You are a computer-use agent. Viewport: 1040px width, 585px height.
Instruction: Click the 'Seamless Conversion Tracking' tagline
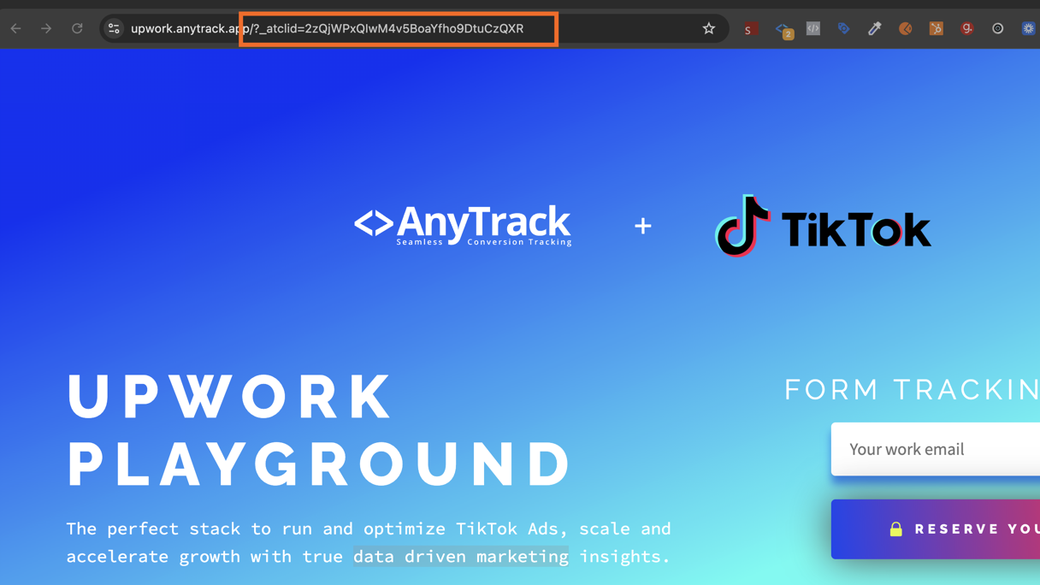[484, 242]
